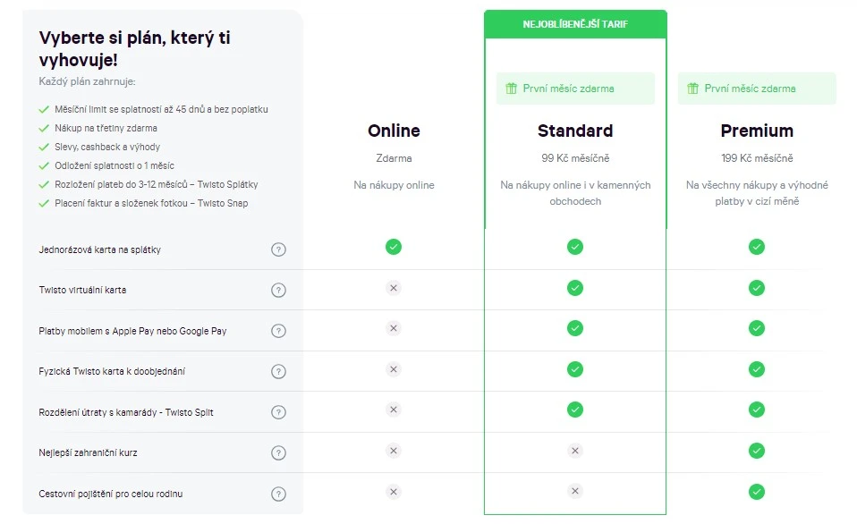Click the Nejoblíbenější tarif banner

tap(575, 24)
